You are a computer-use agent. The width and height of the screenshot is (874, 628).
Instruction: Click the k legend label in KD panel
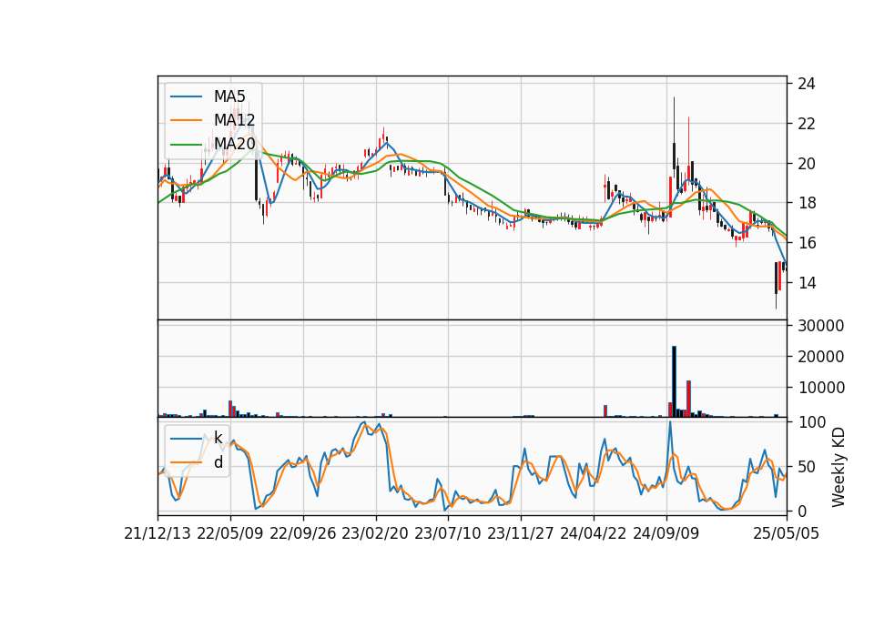(218, 438)
